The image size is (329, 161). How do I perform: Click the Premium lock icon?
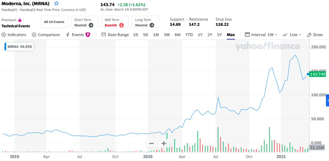tap(20, 20)
